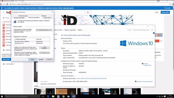Open Task View on the taskbar
Viewport: 174px width, 98px height.
[43, 96]
